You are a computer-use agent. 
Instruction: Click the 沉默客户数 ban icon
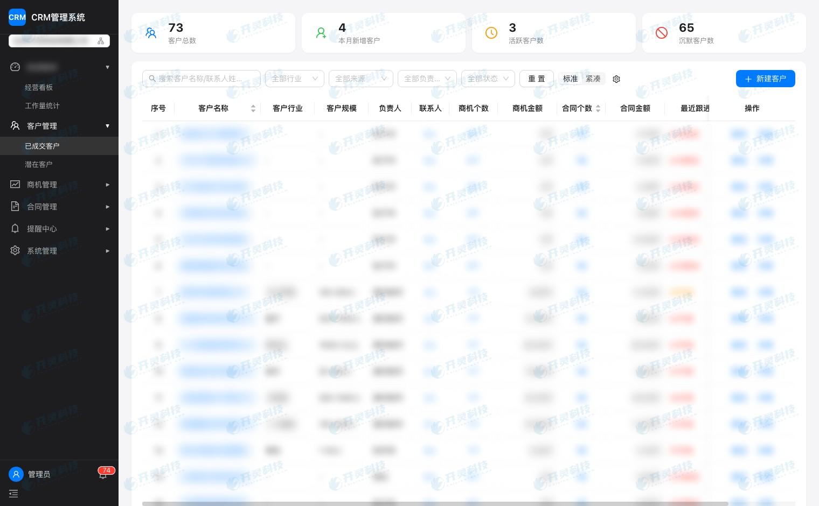click(662, 33)
